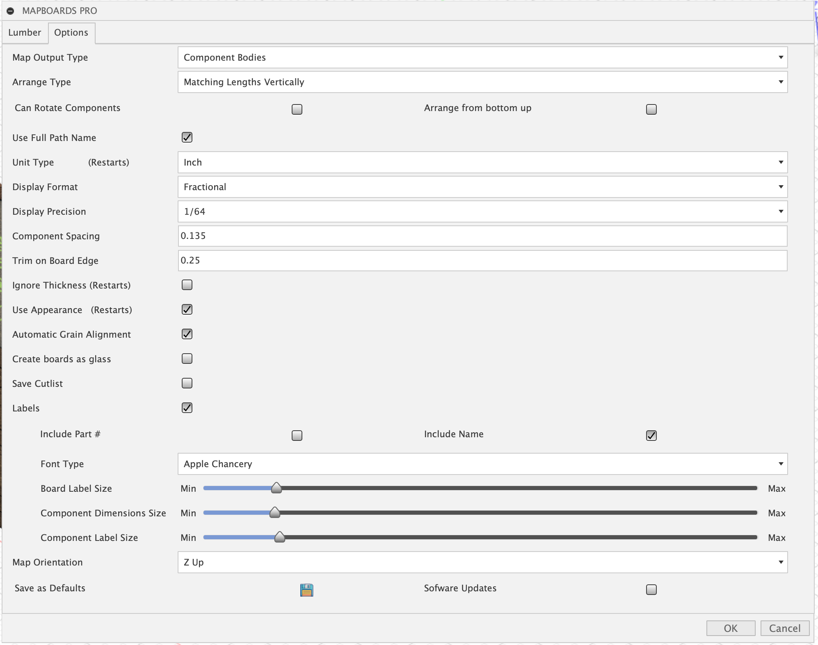Click the Save as Defaults floppy disk icon

coord(306,590)
